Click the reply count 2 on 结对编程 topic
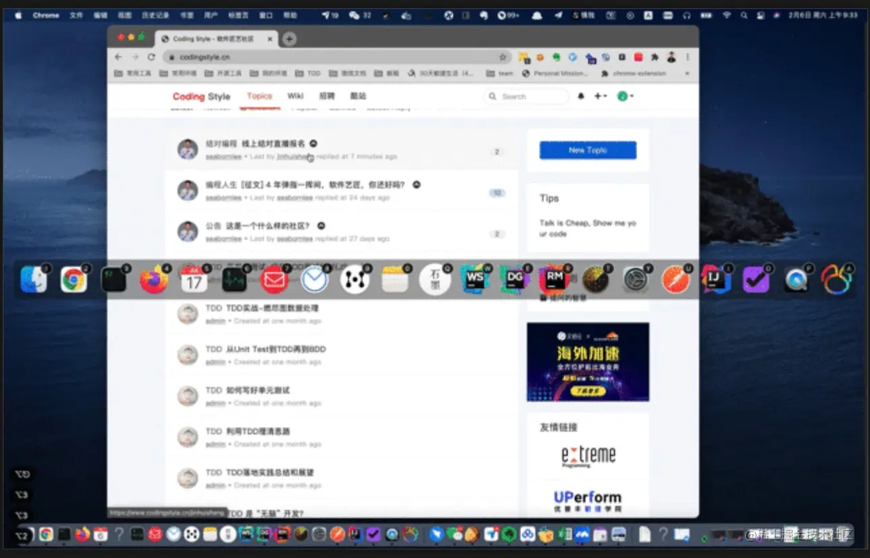Viewport: 870px width, 558px height. point(496,152)
